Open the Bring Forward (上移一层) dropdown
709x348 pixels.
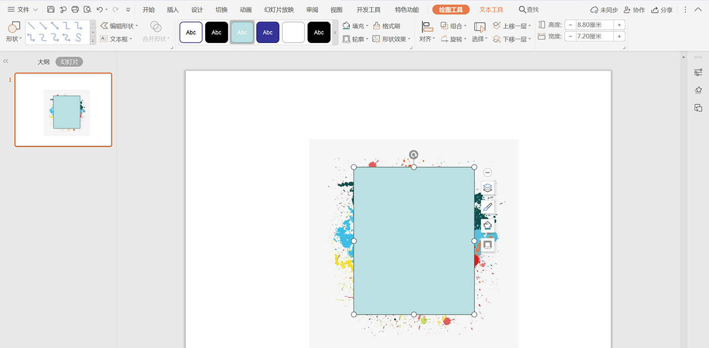pyautogui.click(x=512, y=26)
